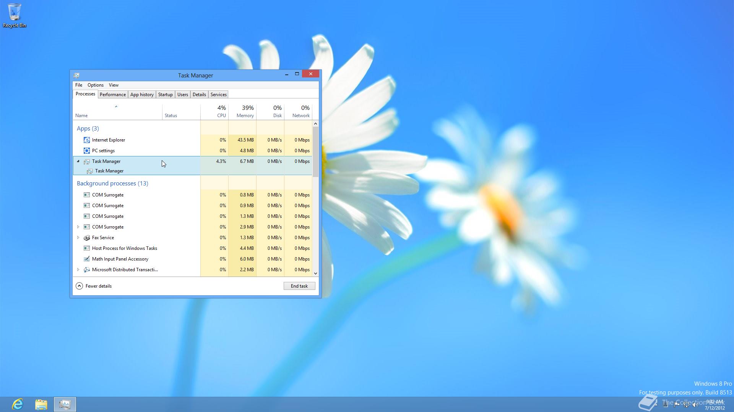Click the 0.9 MB COM Surrogate icon
The image size is (734, 412).
[x=87, y=206]
